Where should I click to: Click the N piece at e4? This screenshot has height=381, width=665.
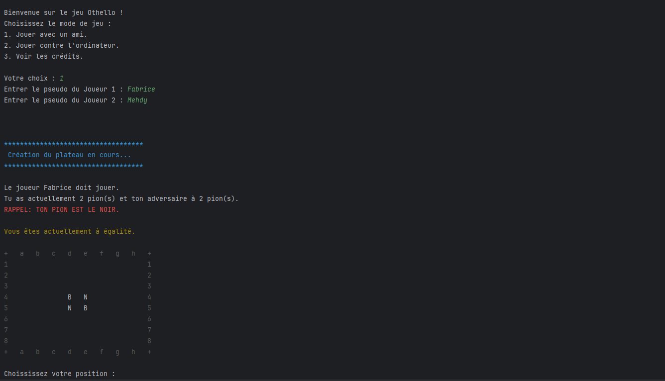(x=86, y=297)
